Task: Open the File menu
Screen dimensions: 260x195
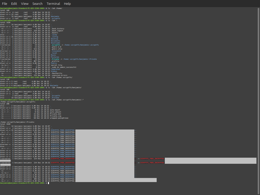Action: coord(5,4)
